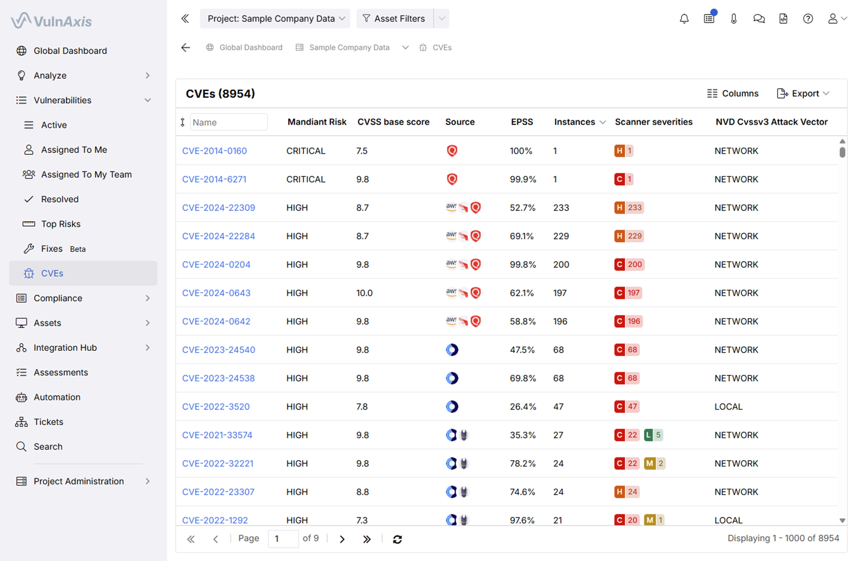
Task: Click the thermometer icon in top bar
Action: click(734, 18)
